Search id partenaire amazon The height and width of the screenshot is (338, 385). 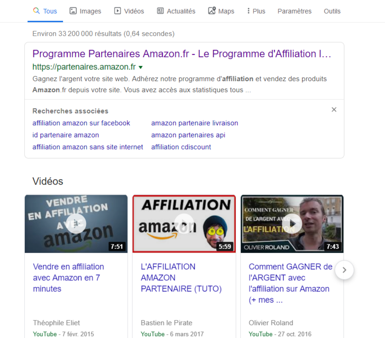[x=65, y=135]
